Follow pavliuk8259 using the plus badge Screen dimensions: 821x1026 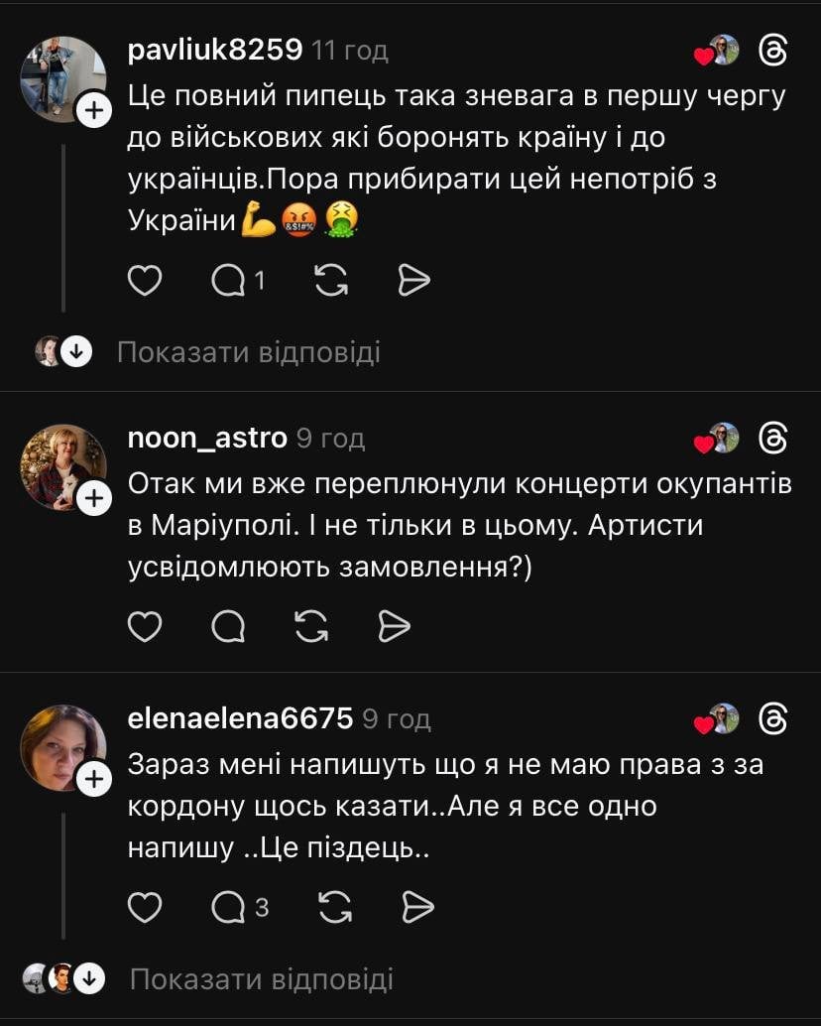[x=93, y=110]
